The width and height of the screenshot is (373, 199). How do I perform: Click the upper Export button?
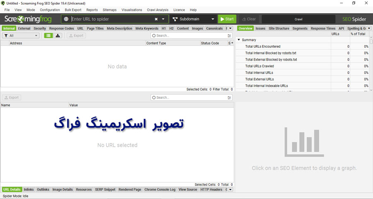76,36
